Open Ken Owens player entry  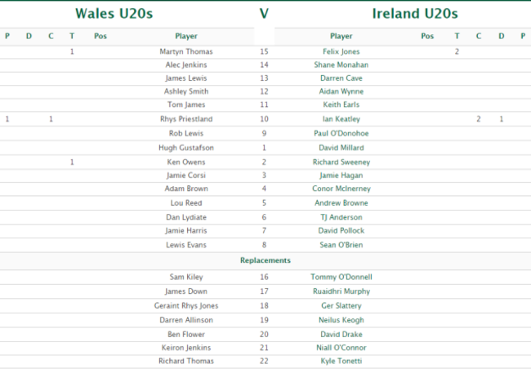click(186, 162)
